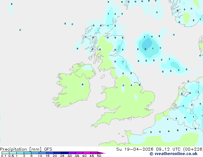
Task: Click the legend swatch starting at 5
Action: click(35, 153)
